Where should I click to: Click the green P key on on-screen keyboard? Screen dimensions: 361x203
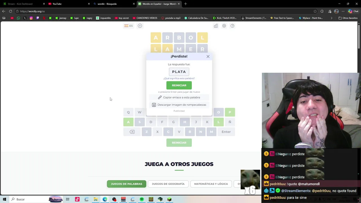(230, 112)
